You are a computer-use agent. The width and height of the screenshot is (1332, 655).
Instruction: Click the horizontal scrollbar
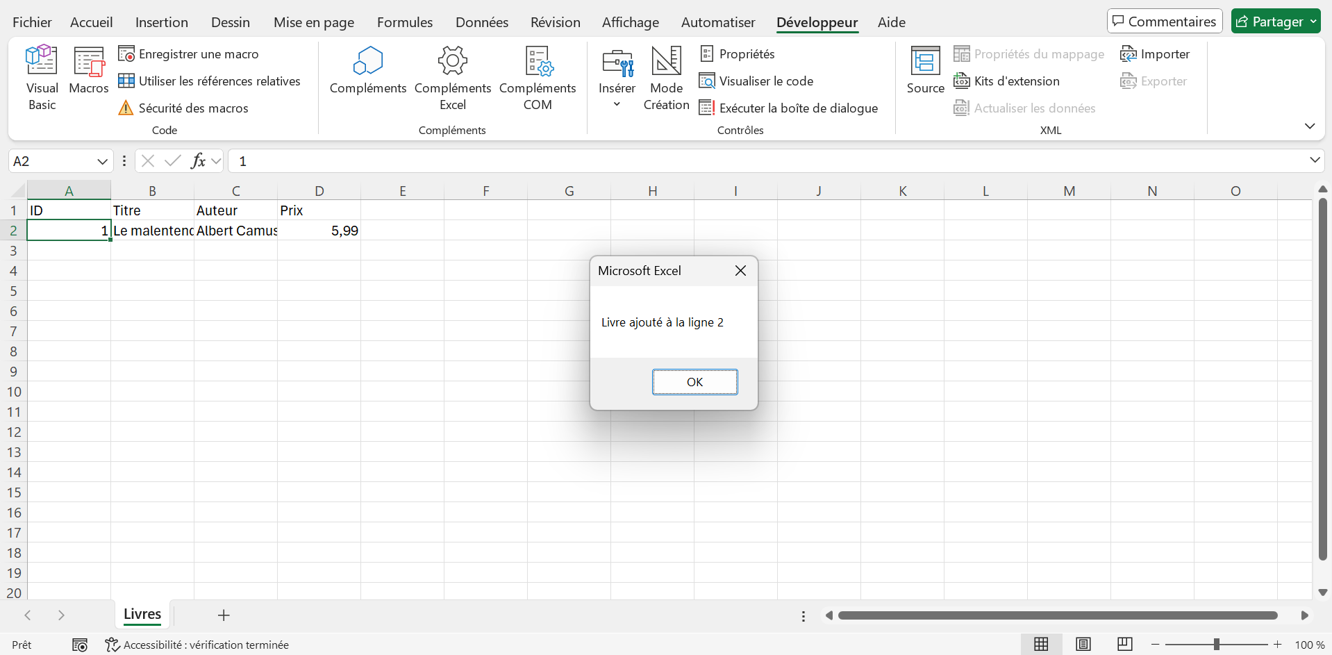[1058, 615]
